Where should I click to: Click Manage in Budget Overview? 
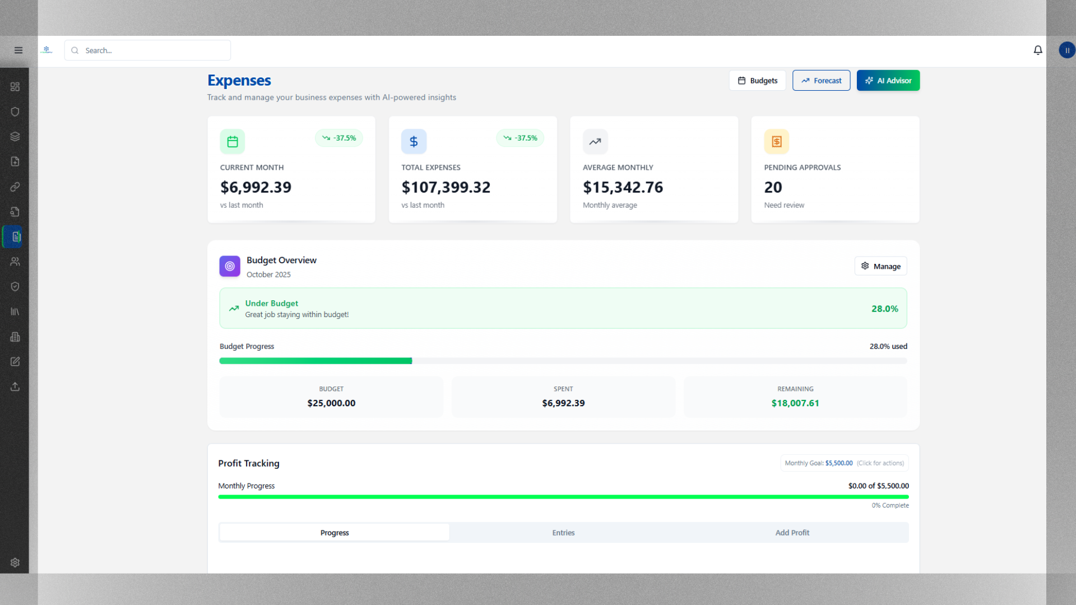[880, 266]
